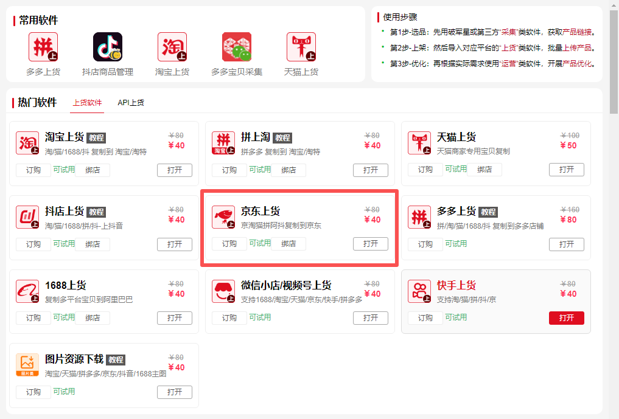Screen dimensions: 619x419
Task: Click 绑店 on the 1688上货 card
Action: 93,318
